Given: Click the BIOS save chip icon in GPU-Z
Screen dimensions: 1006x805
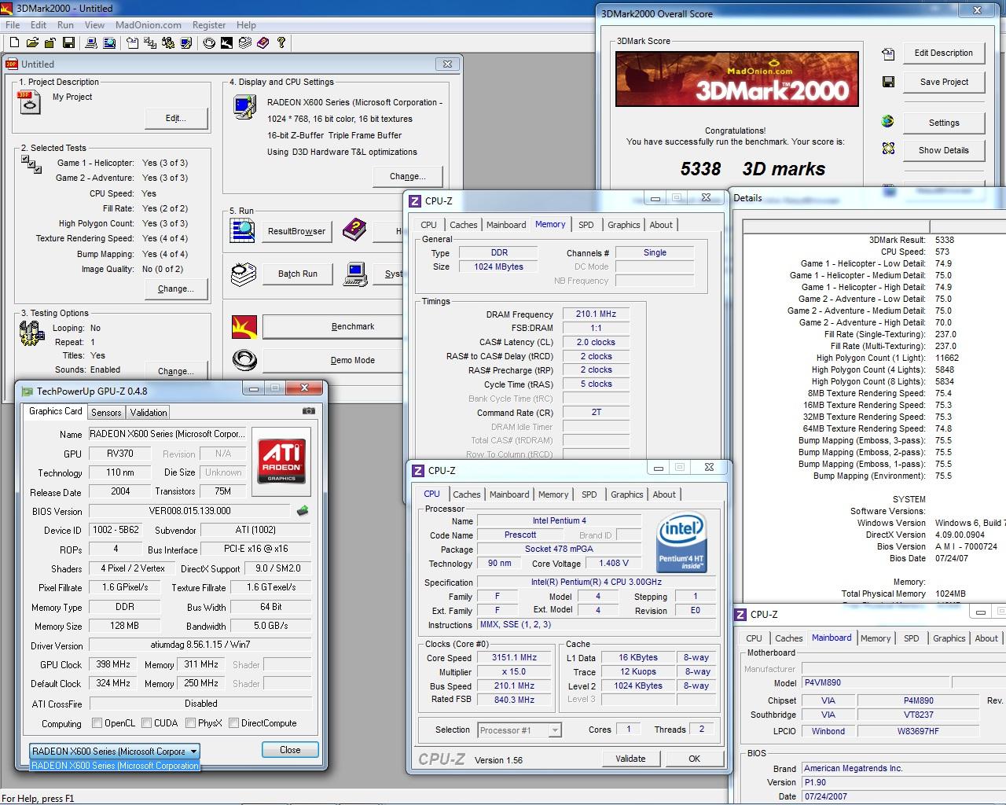Looking at the screenshot, I should 303,511.
